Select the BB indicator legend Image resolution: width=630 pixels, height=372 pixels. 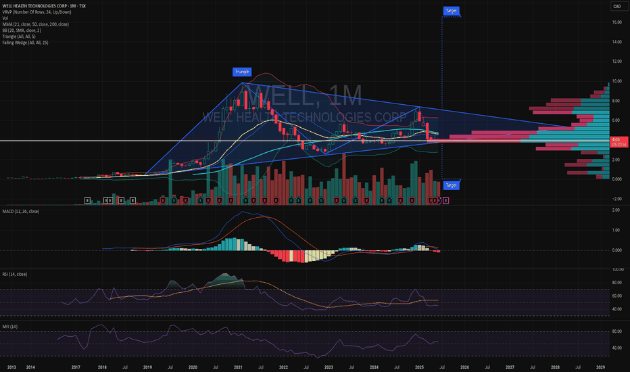click(x=22, y=30)
